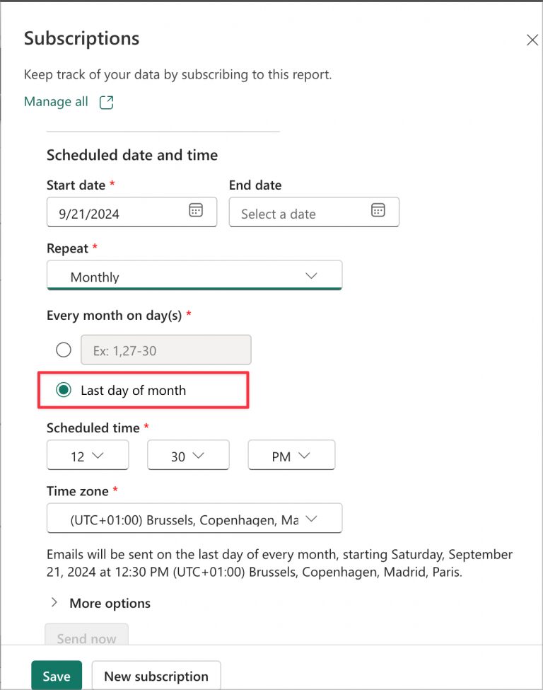Click the New subscription button
The width and height of the screenshot is (543, 690).
pos(156,676)
